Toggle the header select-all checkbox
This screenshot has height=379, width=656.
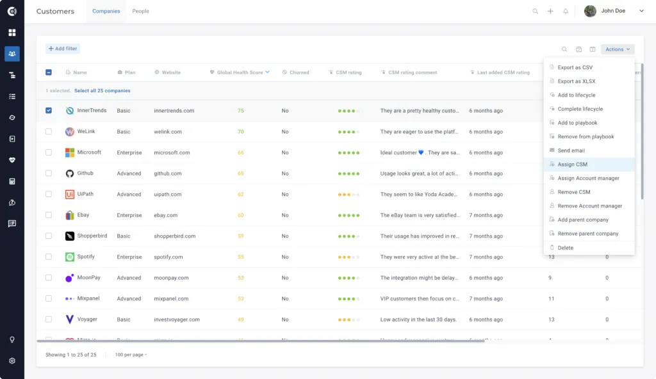point(49,72)
